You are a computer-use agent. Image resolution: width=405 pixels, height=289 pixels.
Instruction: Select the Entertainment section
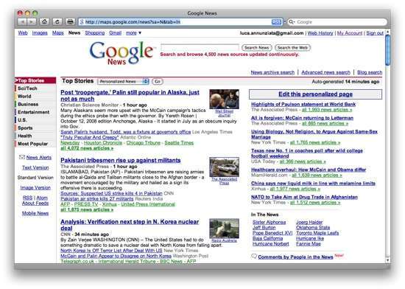35,112
